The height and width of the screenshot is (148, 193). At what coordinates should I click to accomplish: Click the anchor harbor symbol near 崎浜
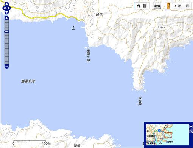[x=73, y=28]
